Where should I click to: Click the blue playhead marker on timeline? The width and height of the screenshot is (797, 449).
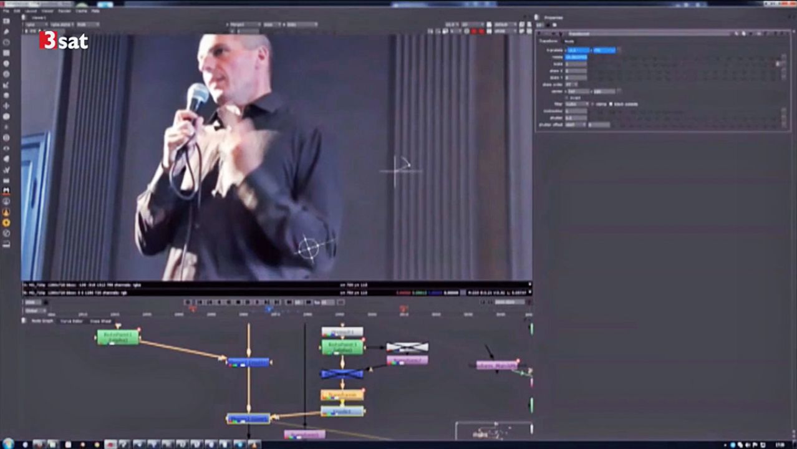[269, 309]
